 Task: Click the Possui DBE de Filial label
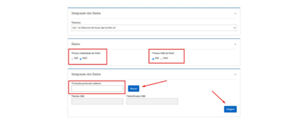[163, 53]
